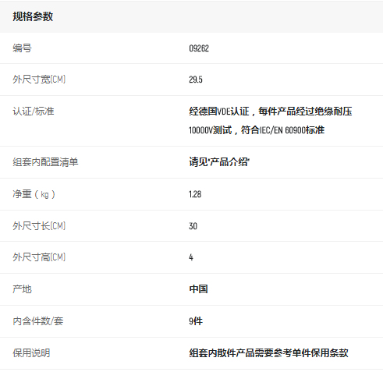Select the 认证/标准 label

34,112
